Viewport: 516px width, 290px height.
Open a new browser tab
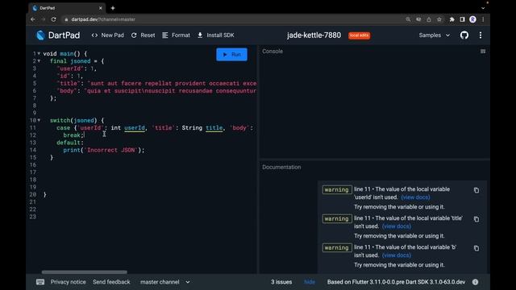(x=113, y=8)
